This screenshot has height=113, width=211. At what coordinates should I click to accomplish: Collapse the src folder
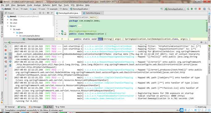coord(8,26)
